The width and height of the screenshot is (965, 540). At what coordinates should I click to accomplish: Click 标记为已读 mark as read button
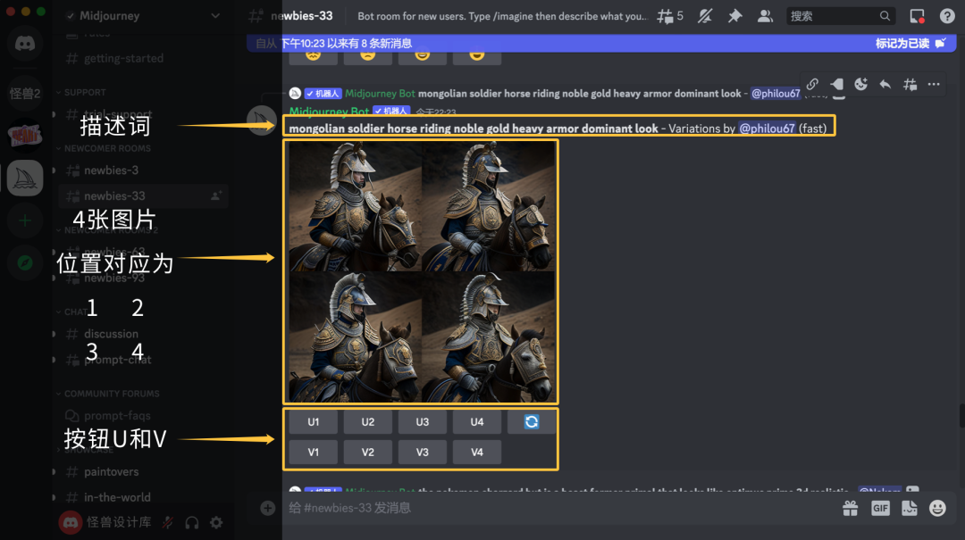pyautogui.click(x=910, y=43)
